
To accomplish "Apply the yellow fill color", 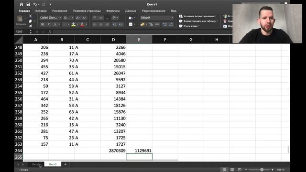I will (x=73, y=24).
